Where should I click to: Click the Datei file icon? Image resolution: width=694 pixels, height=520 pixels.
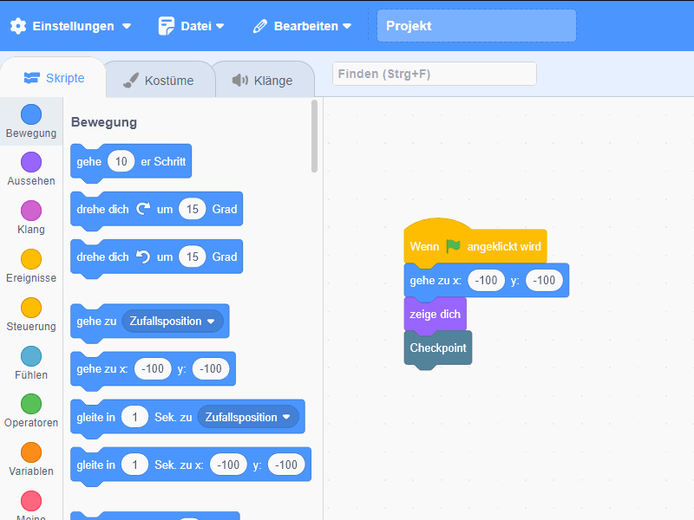[x=166, y=26]
